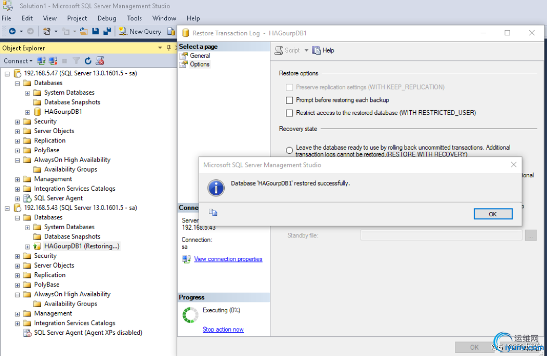Click the Save All disks icon
Viewport: 547px width, 356px height.
tap(107, 31)
